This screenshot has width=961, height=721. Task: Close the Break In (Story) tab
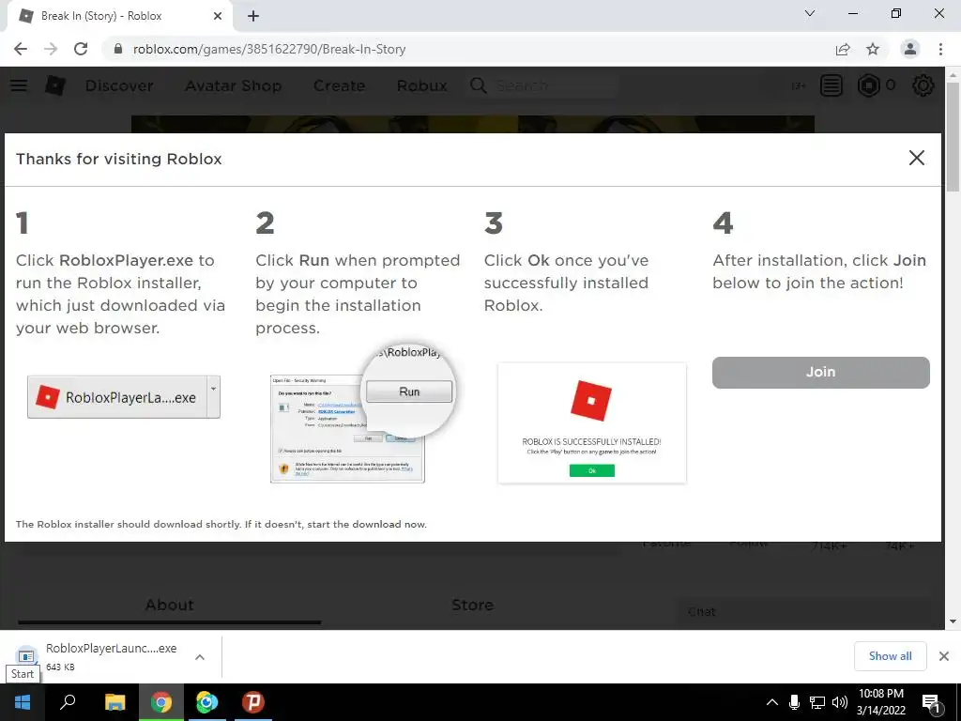click(218, 16)
